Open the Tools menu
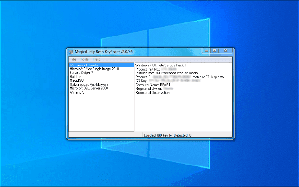Image resolution: width=299 pixels, height=187 pixels. 84,59
